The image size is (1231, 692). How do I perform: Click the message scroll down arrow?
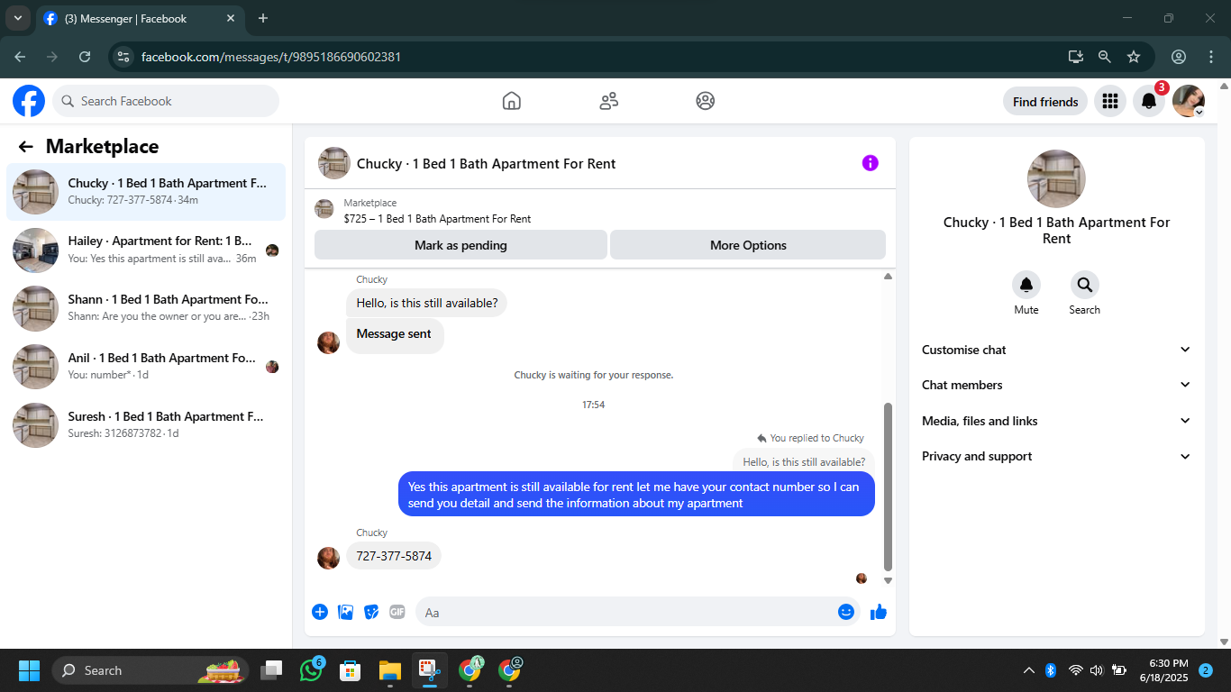tap(888, 581)
